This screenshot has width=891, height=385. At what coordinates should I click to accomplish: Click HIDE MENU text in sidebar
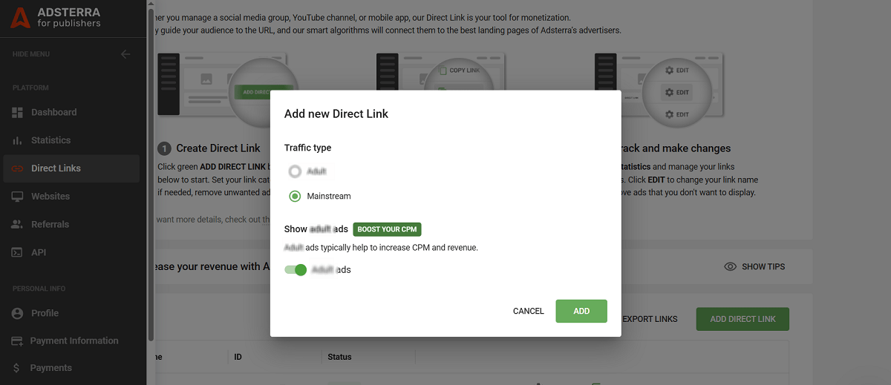pos(31,54)
